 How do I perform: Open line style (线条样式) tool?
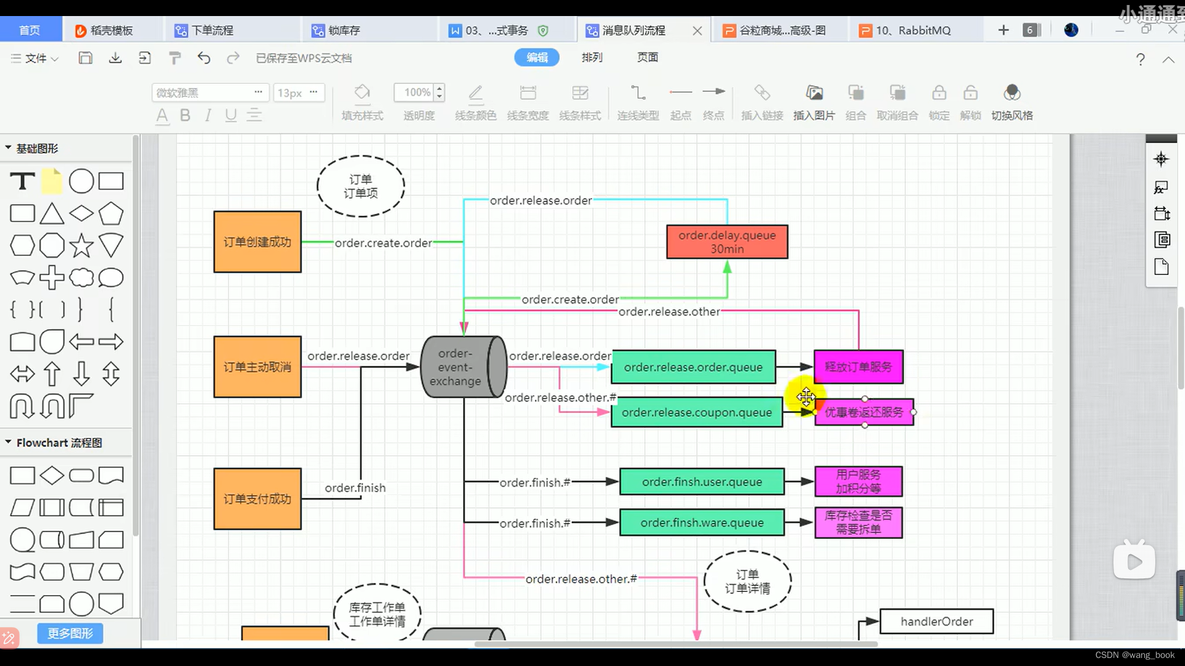click(x=580, y=102)
